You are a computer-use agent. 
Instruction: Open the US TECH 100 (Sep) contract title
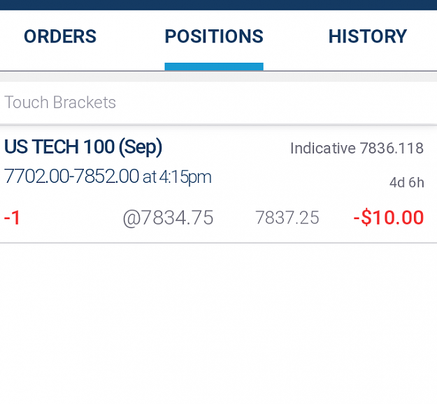click(x=83, y=147)
